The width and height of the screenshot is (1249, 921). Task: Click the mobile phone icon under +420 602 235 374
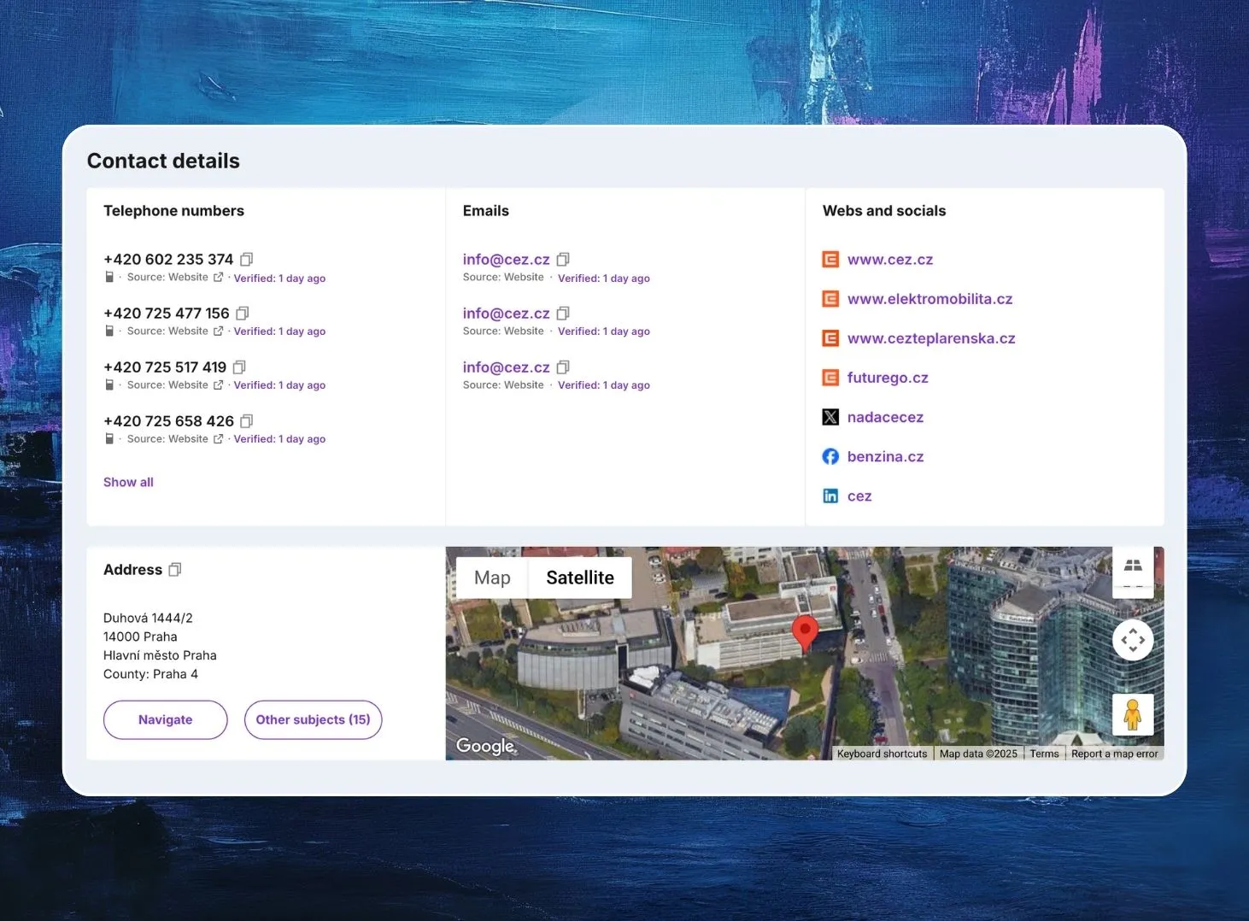coord(109,277)
